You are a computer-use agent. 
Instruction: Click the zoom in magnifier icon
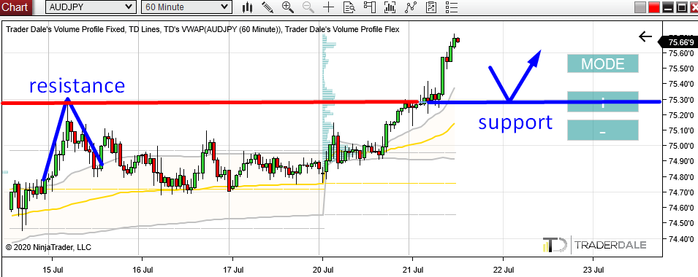(288, 7)
